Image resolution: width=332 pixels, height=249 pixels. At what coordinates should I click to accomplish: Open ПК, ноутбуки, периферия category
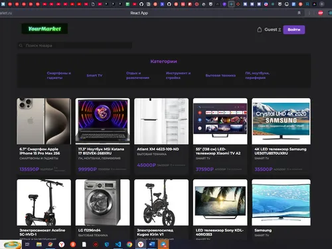tap(257, 76)
